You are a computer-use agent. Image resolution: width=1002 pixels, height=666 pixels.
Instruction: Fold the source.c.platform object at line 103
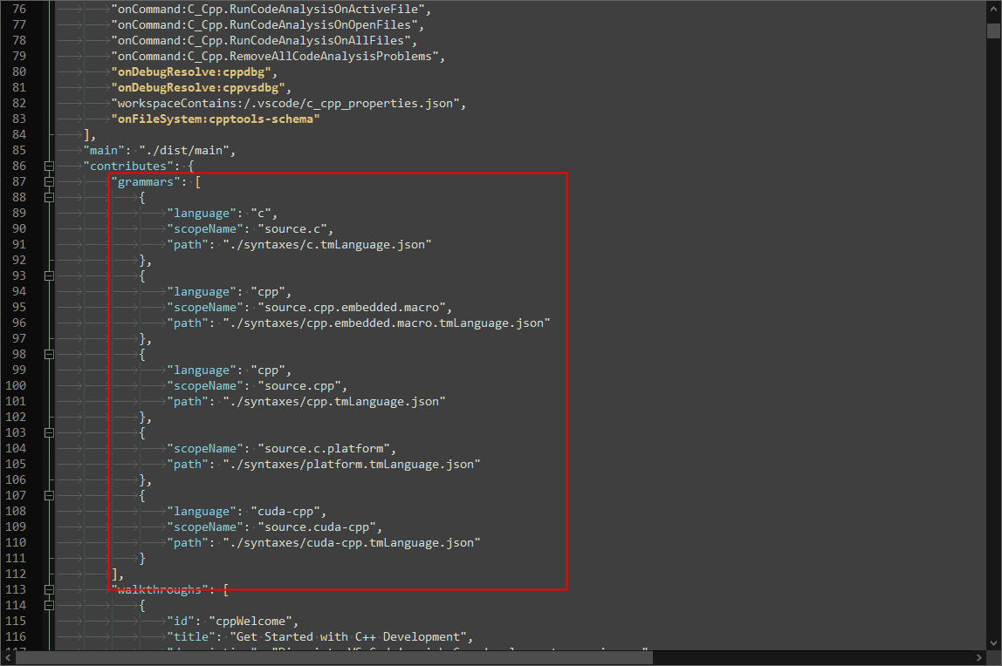(x=50, y=432)
